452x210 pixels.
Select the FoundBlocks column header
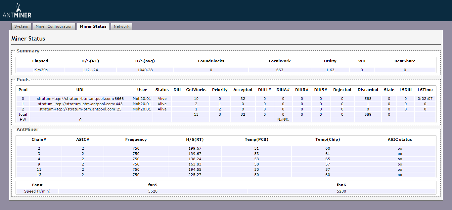[x=211, y=61]
